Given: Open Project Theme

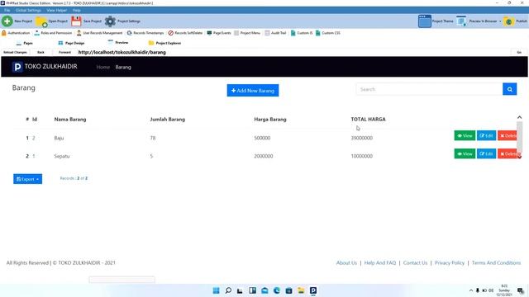Looking at the screenshot, I should tap(436, 21).
